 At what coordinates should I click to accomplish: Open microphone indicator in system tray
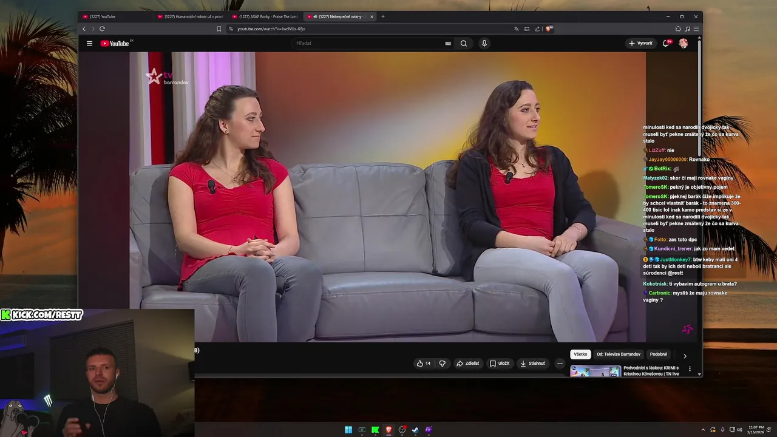pos(722,430)
